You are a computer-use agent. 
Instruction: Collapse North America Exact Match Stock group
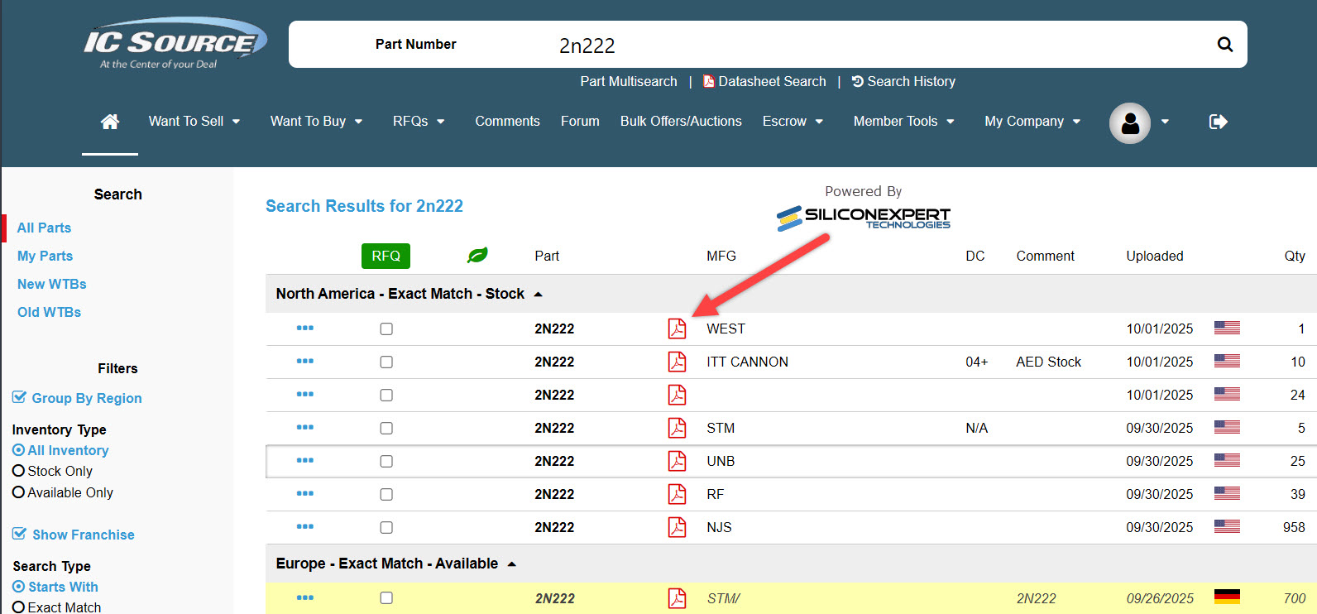tap(539, 295)
